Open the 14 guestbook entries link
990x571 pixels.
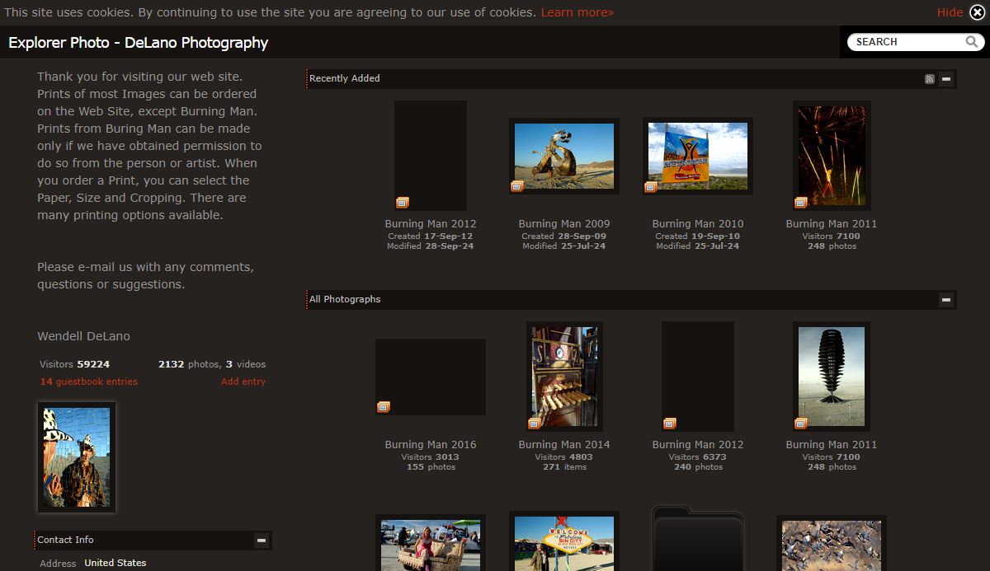[89, 381]
